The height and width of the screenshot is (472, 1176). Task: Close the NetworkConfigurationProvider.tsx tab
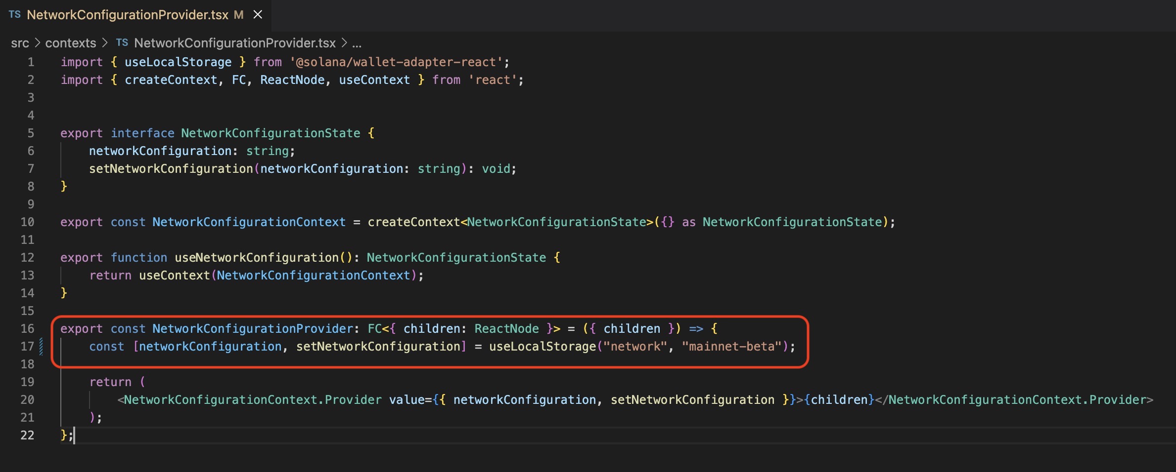click(258, 15)
